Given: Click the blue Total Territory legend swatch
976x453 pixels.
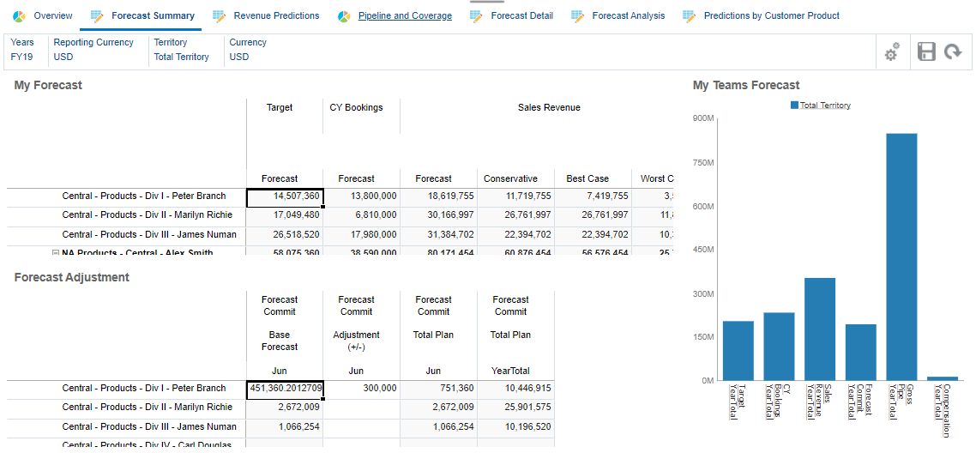Looking at the screenshot, I should 794,106.
